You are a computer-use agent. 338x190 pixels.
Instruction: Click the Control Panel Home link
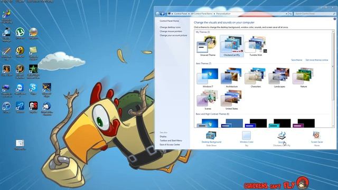coord(169,21)
